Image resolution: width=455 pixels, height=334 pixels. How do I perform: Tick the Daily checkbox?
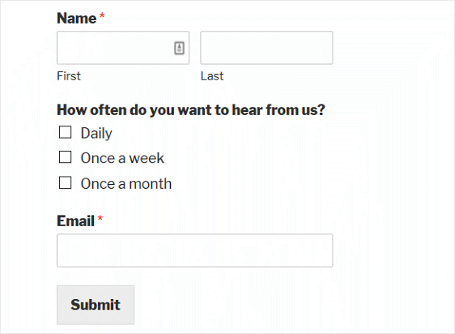point(66,132)
